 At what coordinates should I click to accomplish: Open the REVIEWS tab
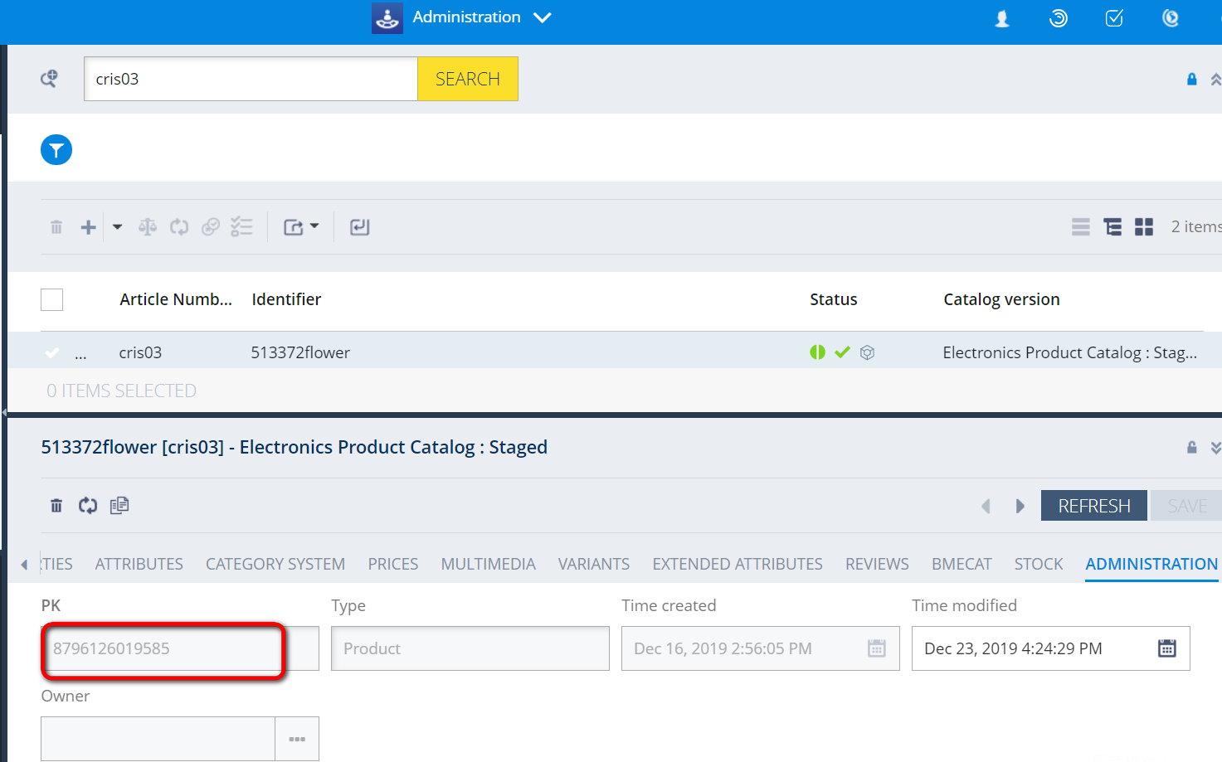(x=877, y=564)
